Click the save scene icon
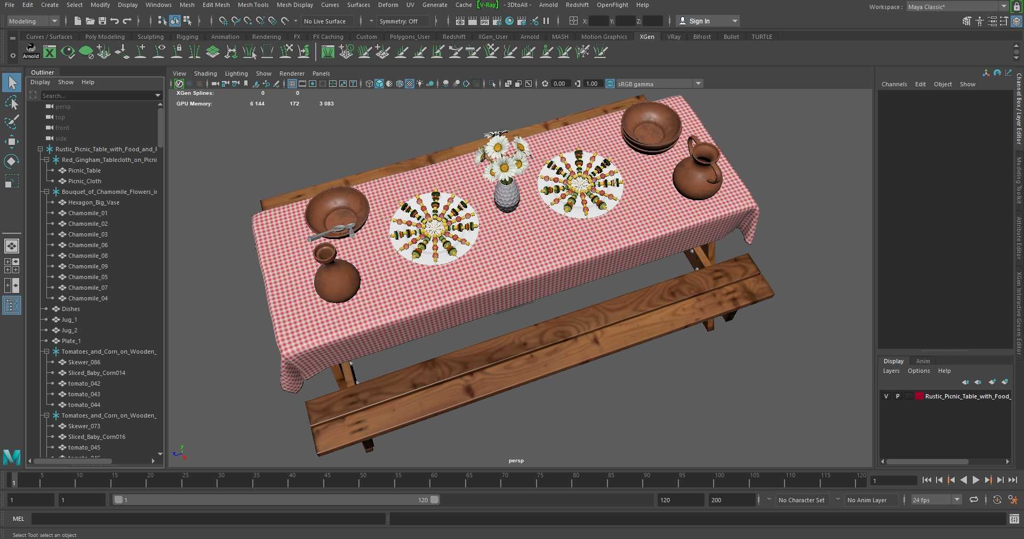Image resolution: width=1024 pixels, height=539 pixels. pyautogui.click(x=102, y=21)
